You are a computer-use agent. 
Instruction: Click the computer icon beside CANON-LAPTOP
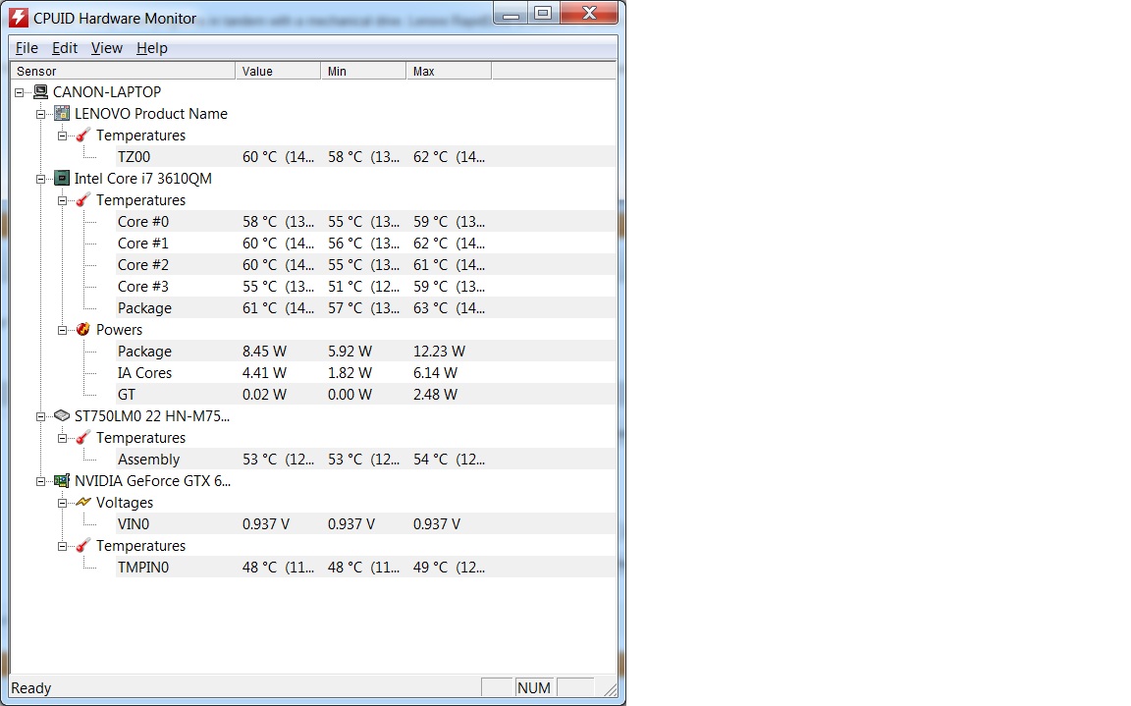(41, 91)
